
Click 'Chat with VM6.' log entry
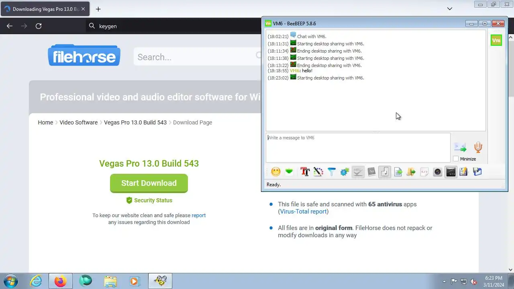(312, 37)
